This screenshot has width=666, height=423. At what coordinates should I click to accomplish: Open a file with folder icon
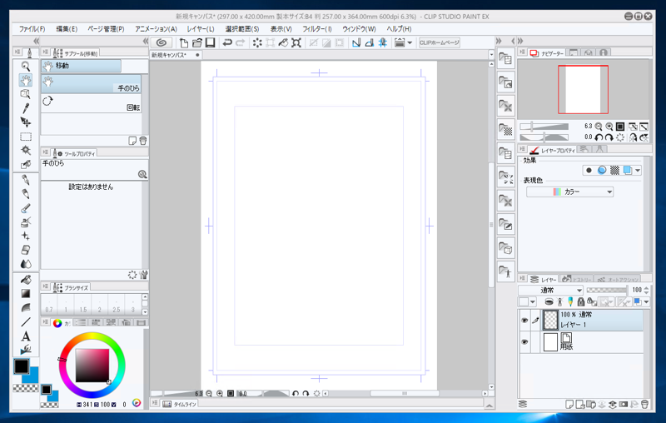coord(197,42)
